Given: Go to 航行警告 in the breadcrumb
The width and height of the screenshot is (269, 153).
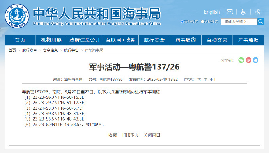Looking at the screenshot, I should pos(71,50).
